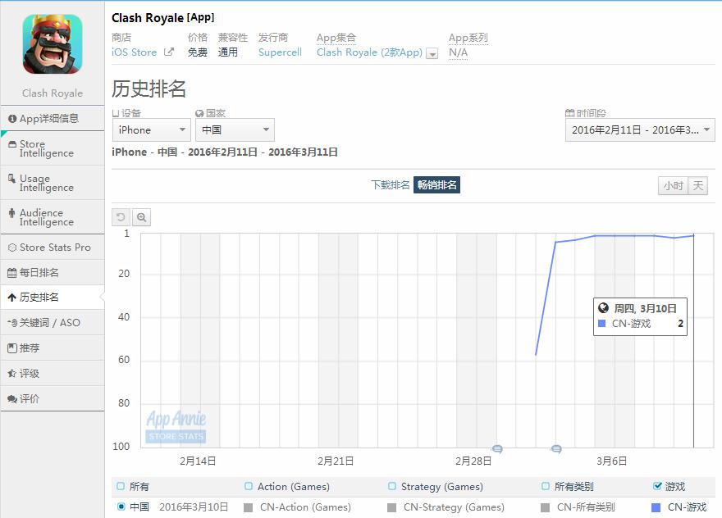Viewport: 722px width, 518px height.
Task: Click the second comment bubble marker on axis
Action: tap(556, 448)
